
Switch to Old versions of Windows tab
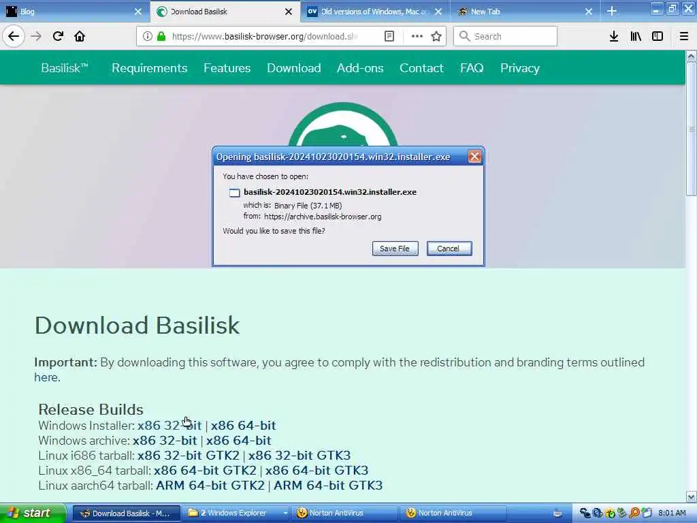tap(375, 12)
